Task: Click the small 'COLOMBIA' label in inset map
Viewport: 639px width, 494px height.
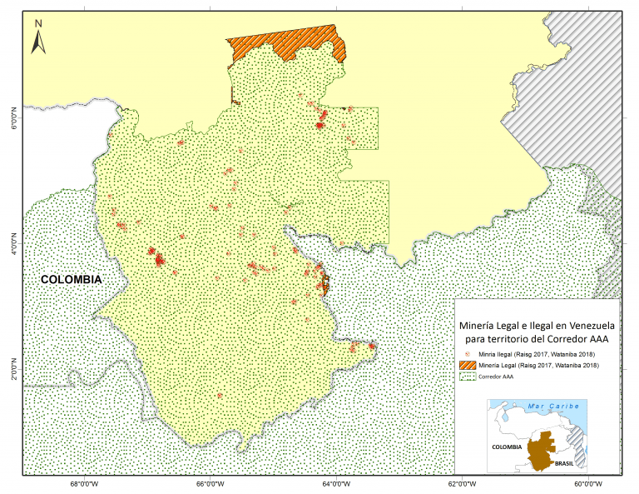Action: (505, 447)
